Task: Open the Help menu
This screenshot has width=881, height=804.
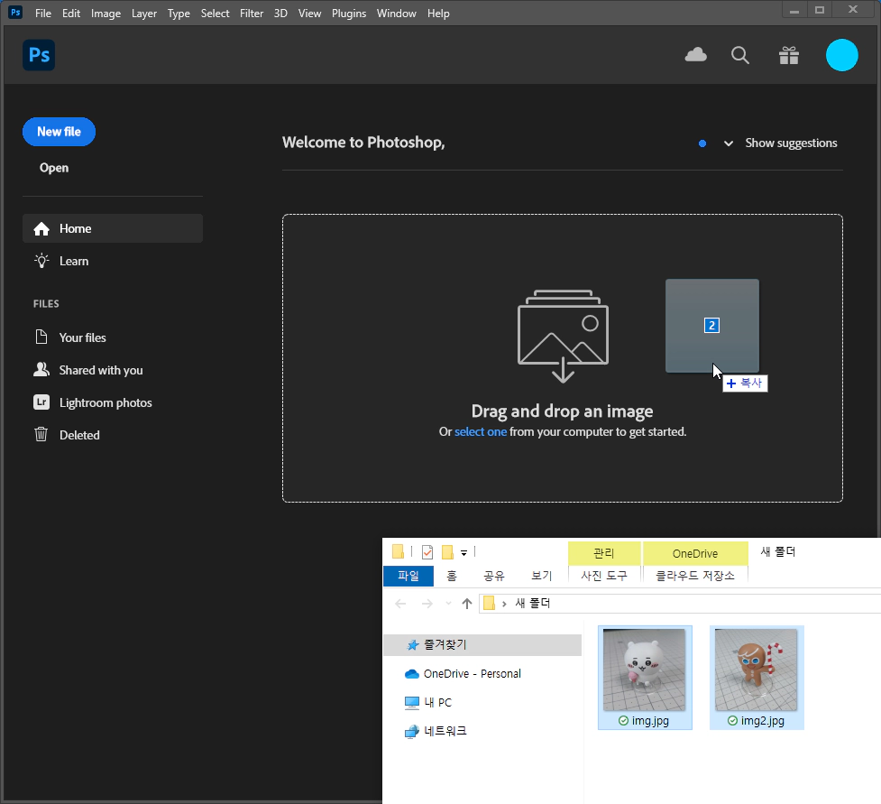Action: [x=438, y=13]
